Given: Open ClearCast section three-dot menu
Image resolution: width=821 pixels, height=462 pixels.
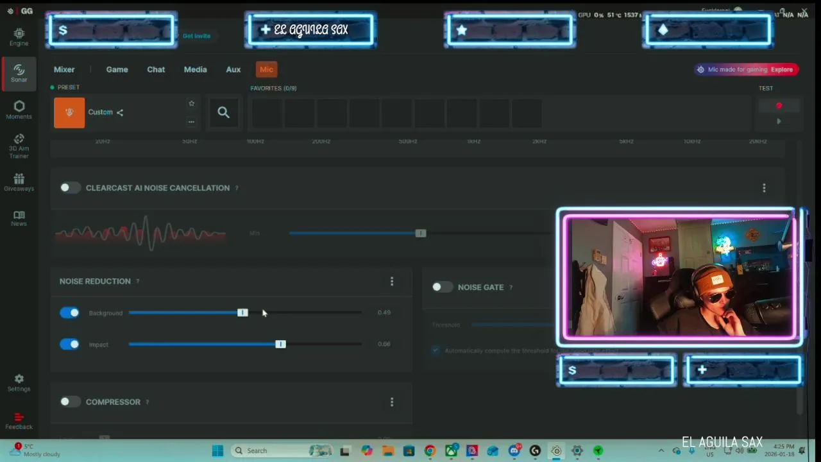Looking at the screenshot, I should [764, 188].
